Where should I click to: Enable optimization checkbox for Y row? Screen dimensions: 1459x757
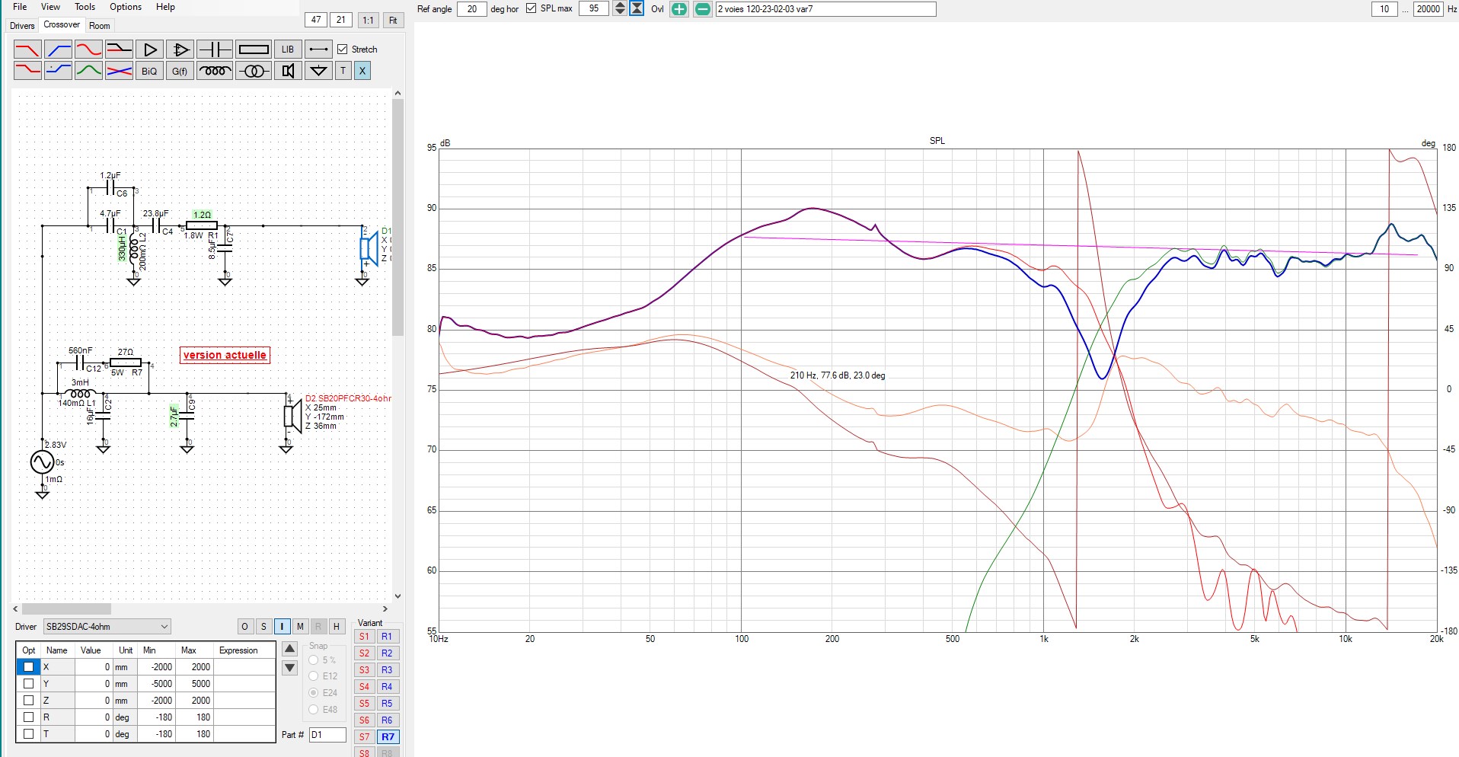pyautogui.click(x=29, y=683)
